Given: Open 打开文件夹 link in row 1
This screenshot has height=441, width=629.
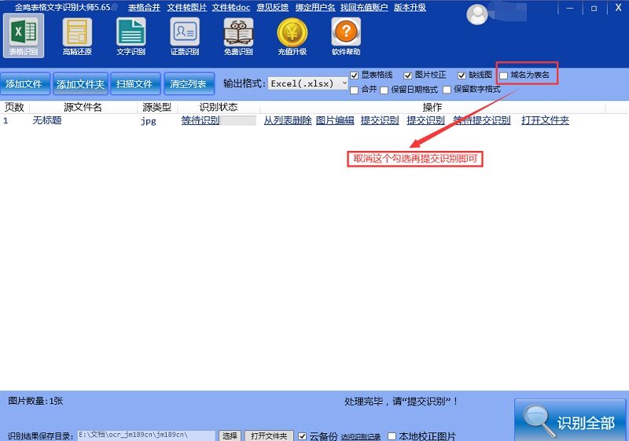Looking at the screenshot, I should pos(545,120).
